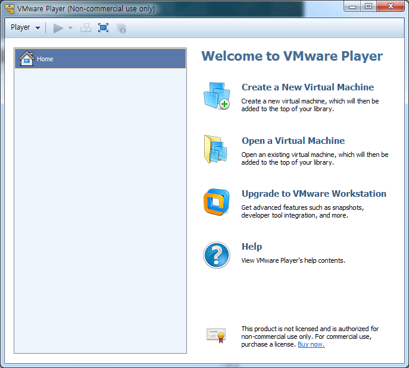
Task: Open the Create a New Virtual Machine link
Action: click(x=308, y=87)
